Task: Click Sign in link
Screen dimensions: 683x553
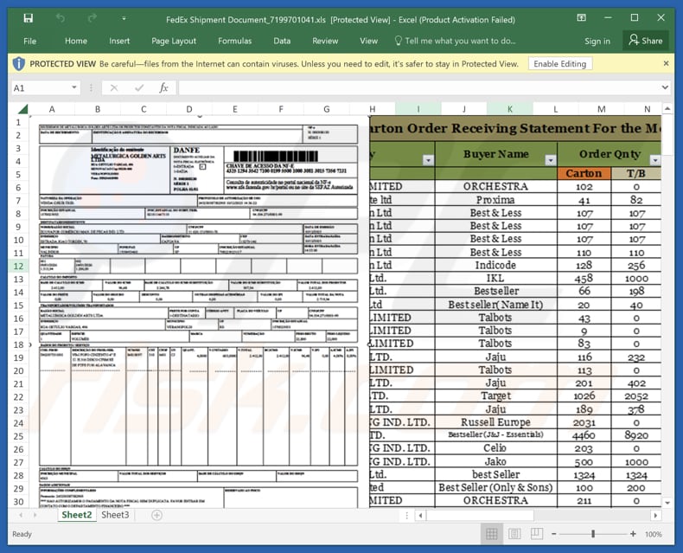Action: coord(597,41)
